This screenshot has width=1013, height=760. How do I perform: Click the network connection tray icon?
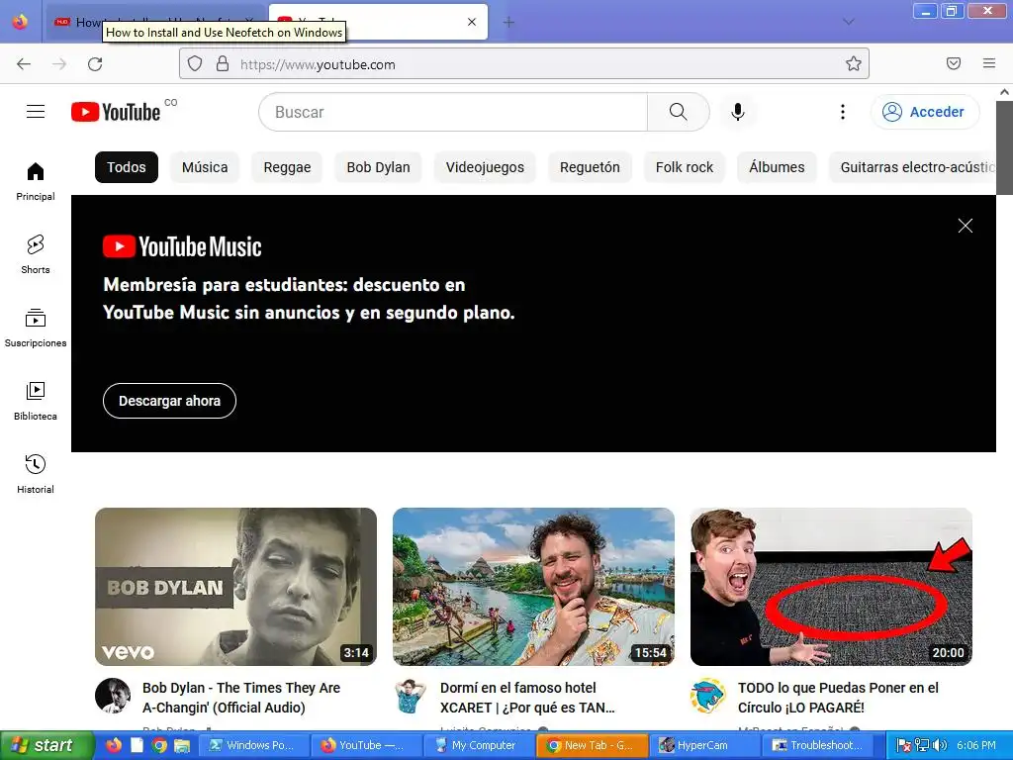922,745
